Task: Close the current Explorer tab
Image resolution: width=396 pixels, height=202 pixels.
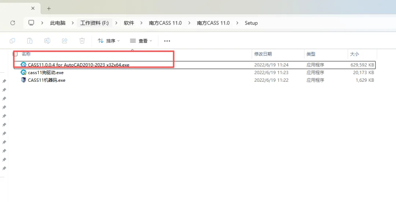Action: pyautogui.click(x=33, y=8)
